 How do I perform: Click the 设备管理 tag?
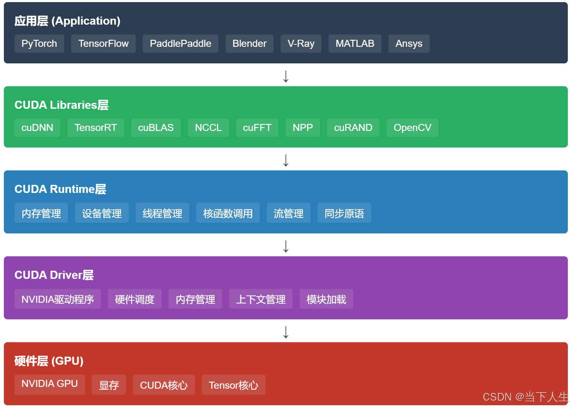[x=102, y=213]
